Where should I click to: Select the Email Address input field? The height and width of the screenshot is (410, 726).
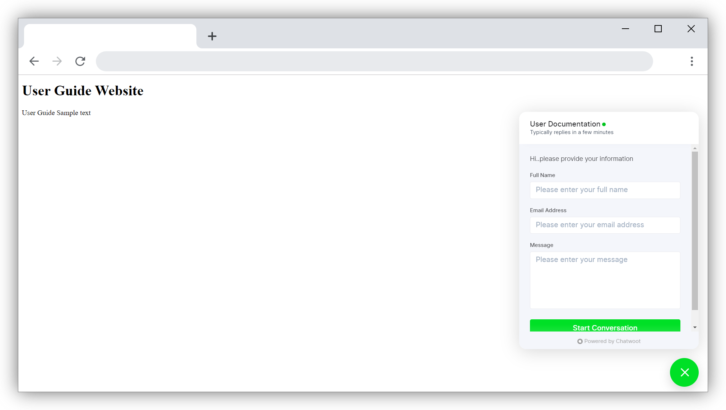click(605, 224)
